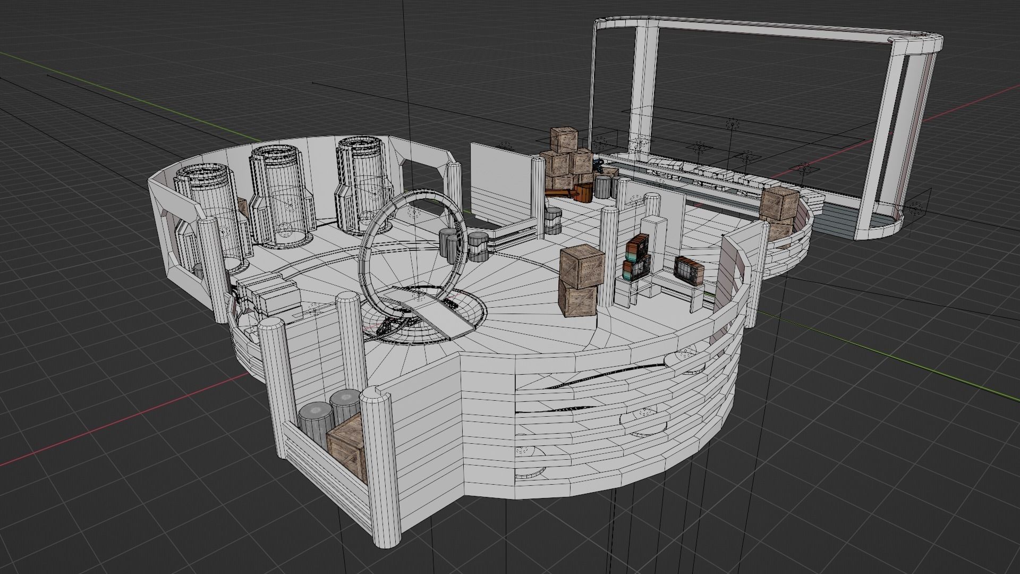Select the middle cylindrical tank
1020x574 pixels.
282,196
